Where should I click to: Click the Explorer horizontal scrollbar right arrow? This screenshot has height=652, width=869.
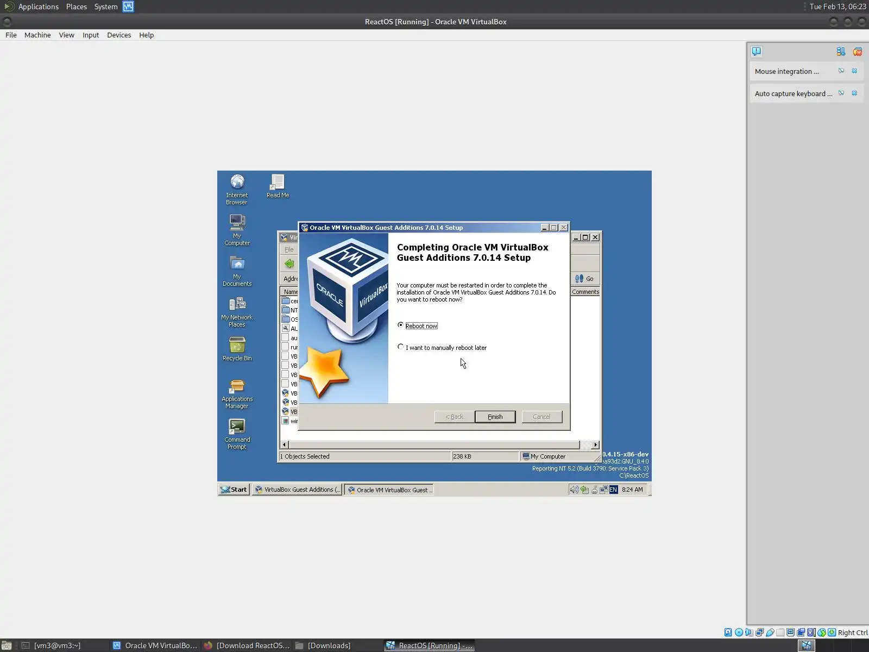pyautogui.click(x=595, y=445)
